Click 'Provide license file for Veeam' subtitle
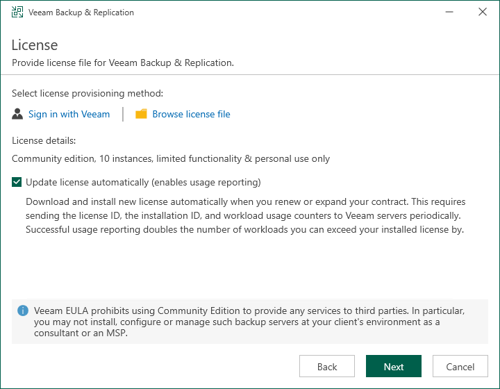Screen dimensions: 500x389 pos(123,63)
